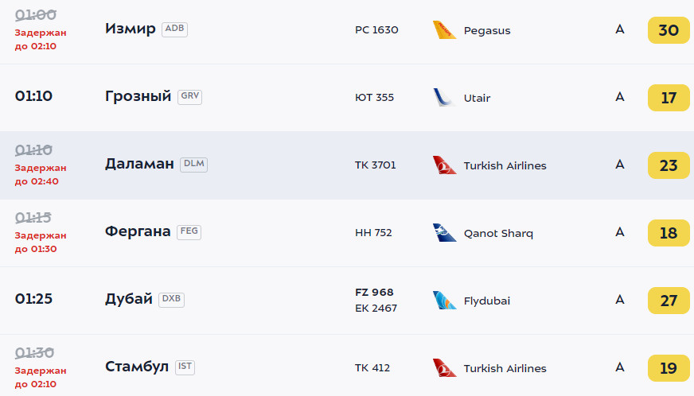Click the DXB airport code badge
This screenshot has height=396, width=694.
pos(171,299)
